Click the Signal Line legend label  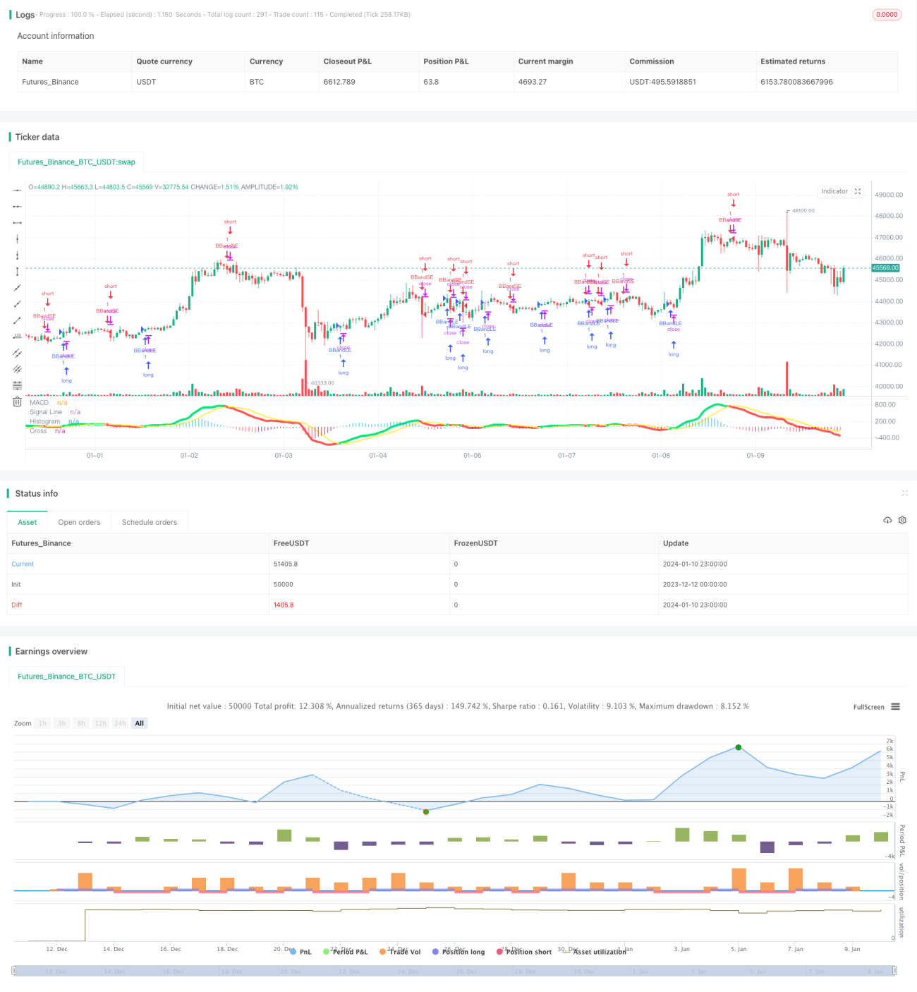46,412
